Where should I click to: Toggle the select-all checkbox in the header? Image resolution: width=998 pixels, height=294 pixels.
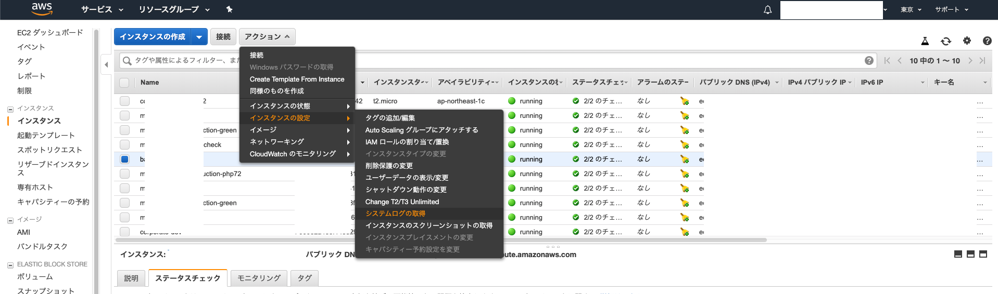point(124,82)
